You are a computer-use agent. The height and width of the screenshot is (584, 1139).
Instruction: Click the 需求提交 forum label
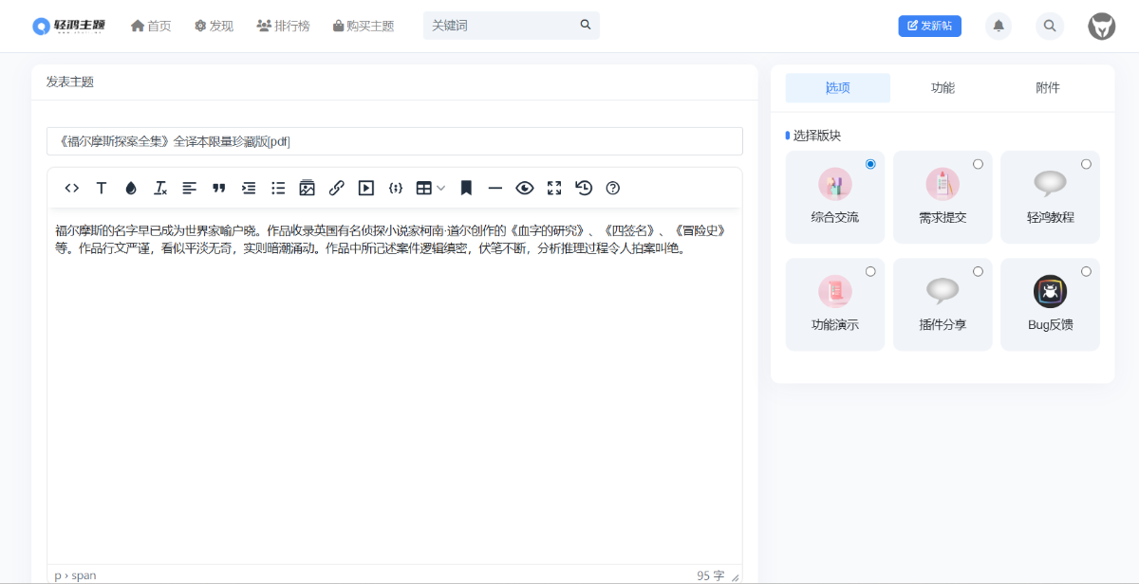click(943, 217)
